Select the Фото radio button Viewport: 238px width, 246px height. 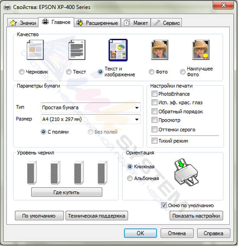tap(151, 72)
